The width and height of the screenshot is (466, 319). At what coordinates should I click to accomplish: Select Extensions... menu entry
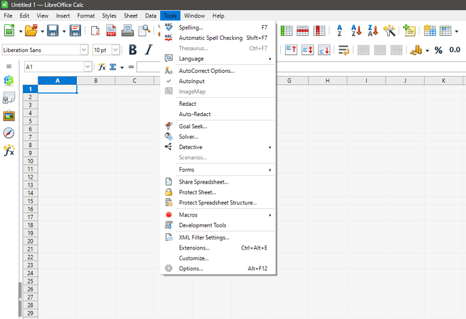pyautogui.click(x=218, y=248)
